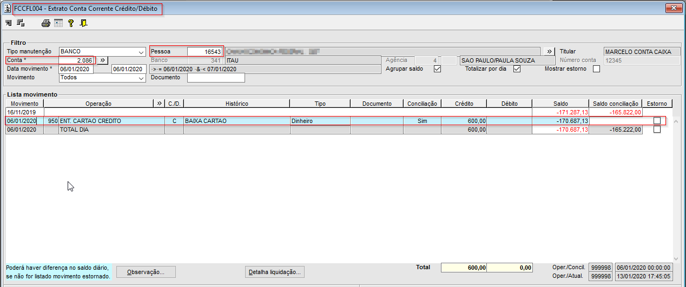Select the 16/11/2019 movement row
This screenshot has width=686, height=287.
click(339, 112)
